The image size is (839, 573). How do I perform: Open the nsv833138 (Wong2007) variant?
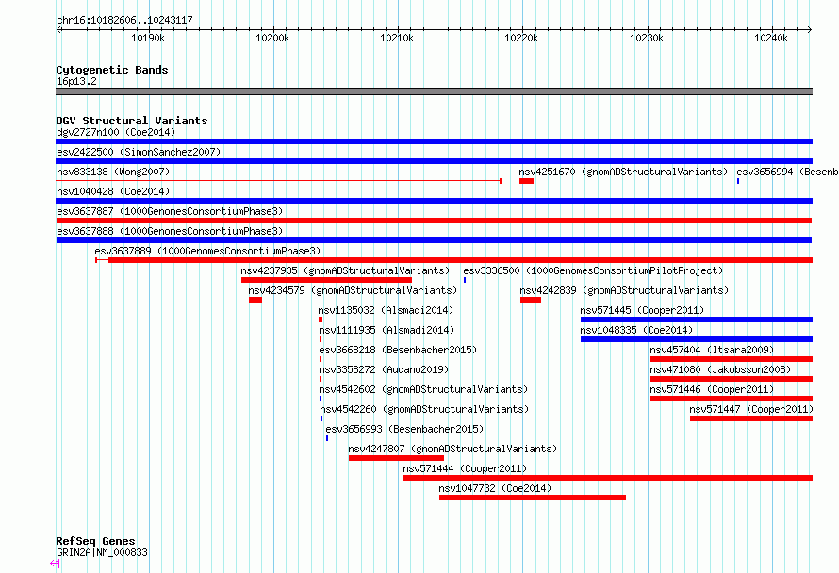113,172
